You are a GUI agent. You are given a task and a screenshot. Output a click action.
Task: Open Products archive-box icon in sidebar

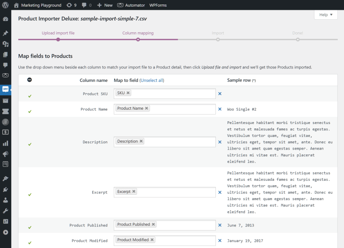click(x=5, y=101)
